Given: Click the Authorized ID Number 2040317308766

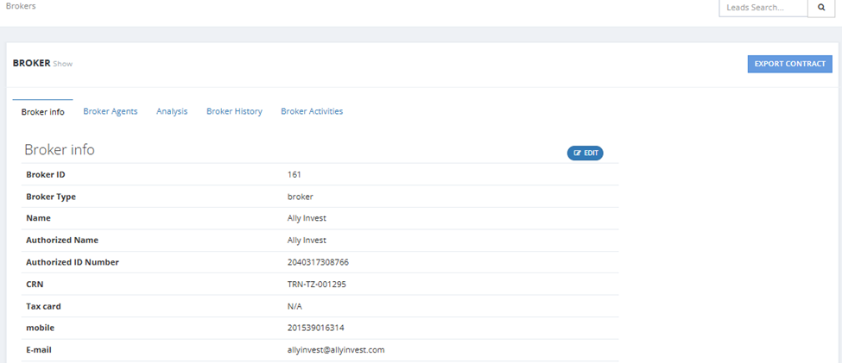Looking at the screenshot, I should (x=314, y=262).
